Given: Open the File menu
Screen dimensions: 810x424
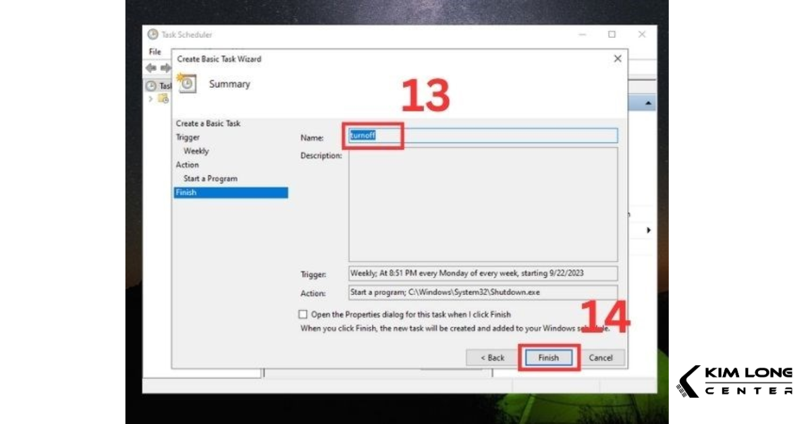Looking at the screenshot, I should pos(154,51).
